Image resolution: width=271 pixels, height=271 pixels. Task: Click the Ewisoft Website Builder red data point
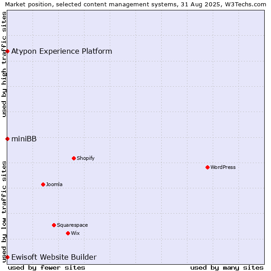point(7,257)
